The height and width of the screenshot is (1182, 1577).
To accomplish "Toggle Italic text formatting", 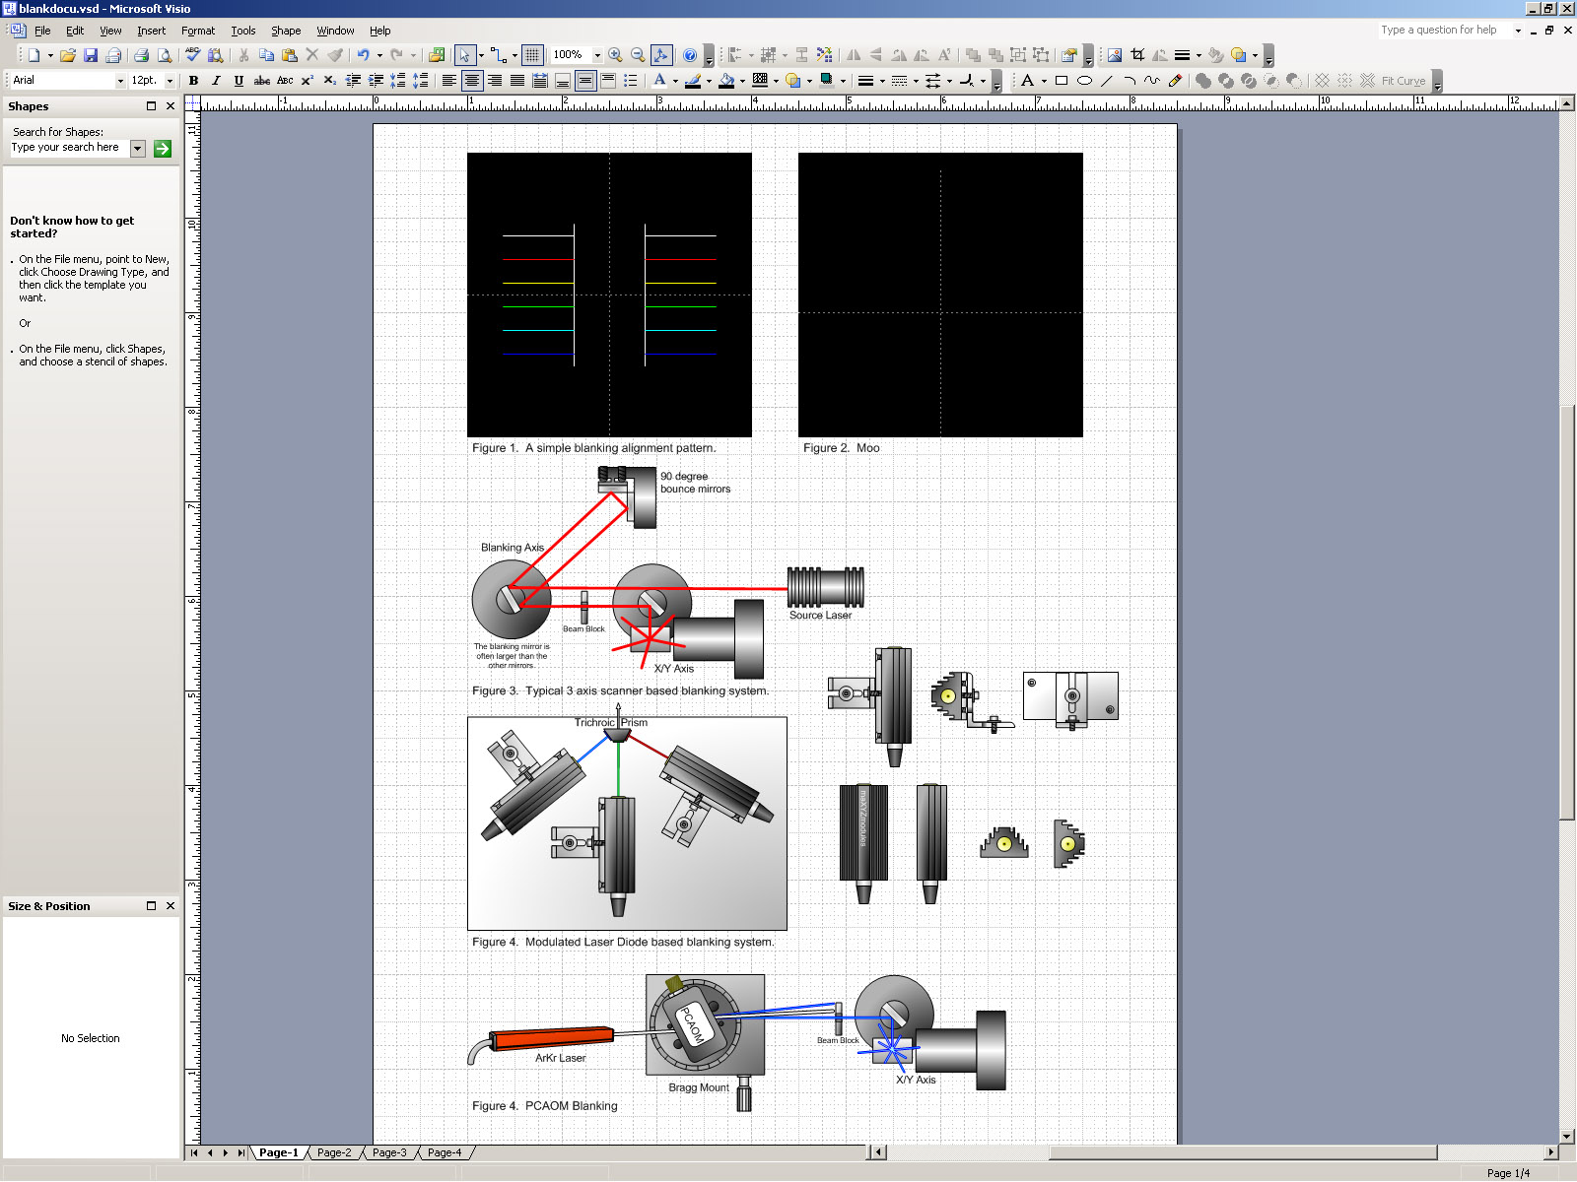I will 216,81.
